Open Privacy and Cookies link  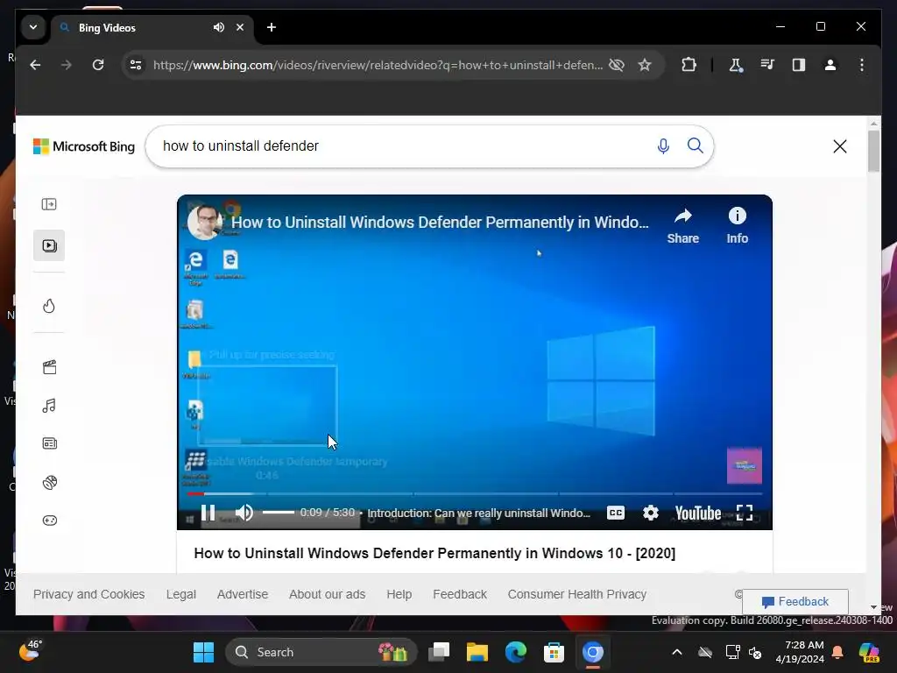[x=88, y=594]
